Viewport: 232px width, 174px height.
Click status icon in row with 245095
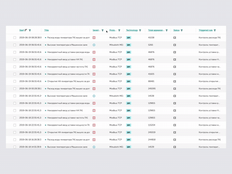[x=174, y=89]
